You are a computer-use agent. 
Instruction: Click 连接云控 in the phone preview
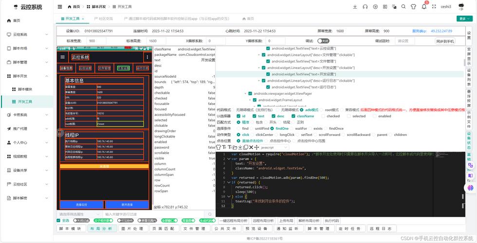82,205
